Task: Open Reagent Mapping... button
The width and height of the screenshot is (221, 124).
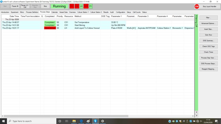Action: (209, 69)
